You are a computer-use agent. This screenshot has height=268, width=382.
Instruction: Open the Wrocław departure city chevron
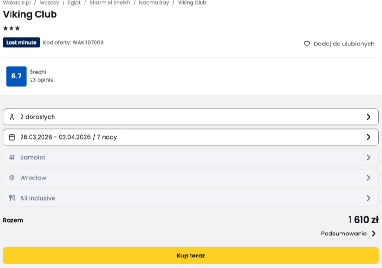coord(368,178)
